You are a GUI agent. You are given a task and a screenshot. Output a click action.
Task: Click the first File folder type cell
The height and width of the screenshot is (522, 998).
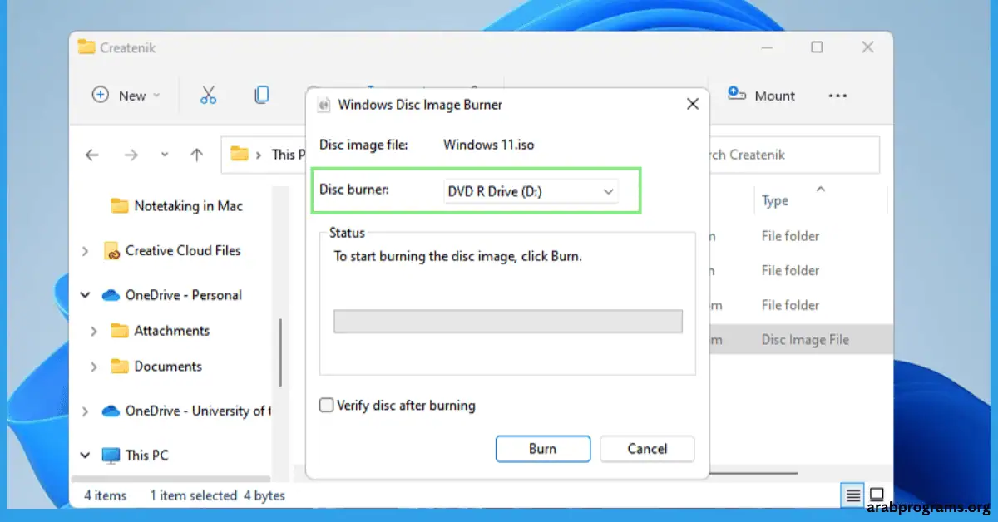(x=790, y=236)
